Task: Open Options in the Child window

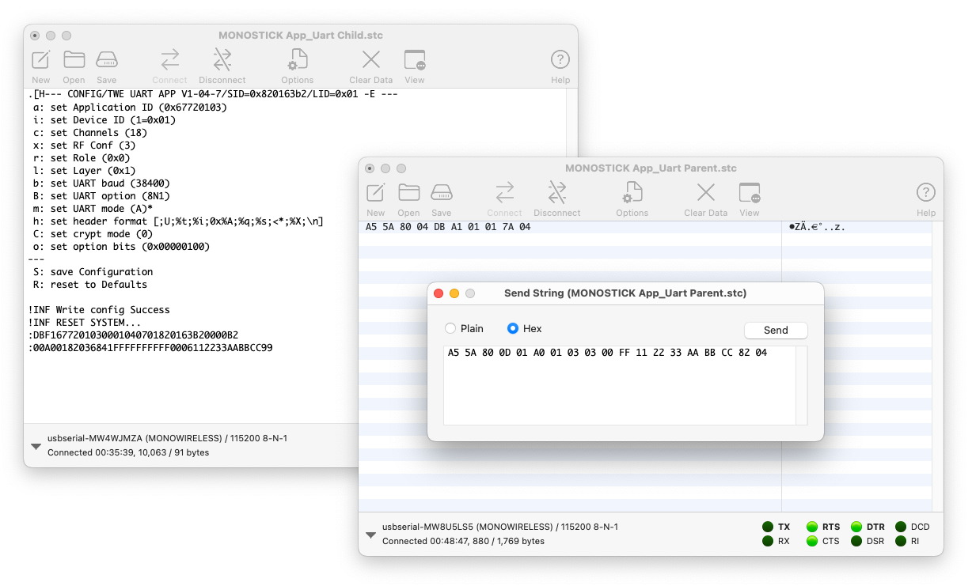Action: coord(298,61)
